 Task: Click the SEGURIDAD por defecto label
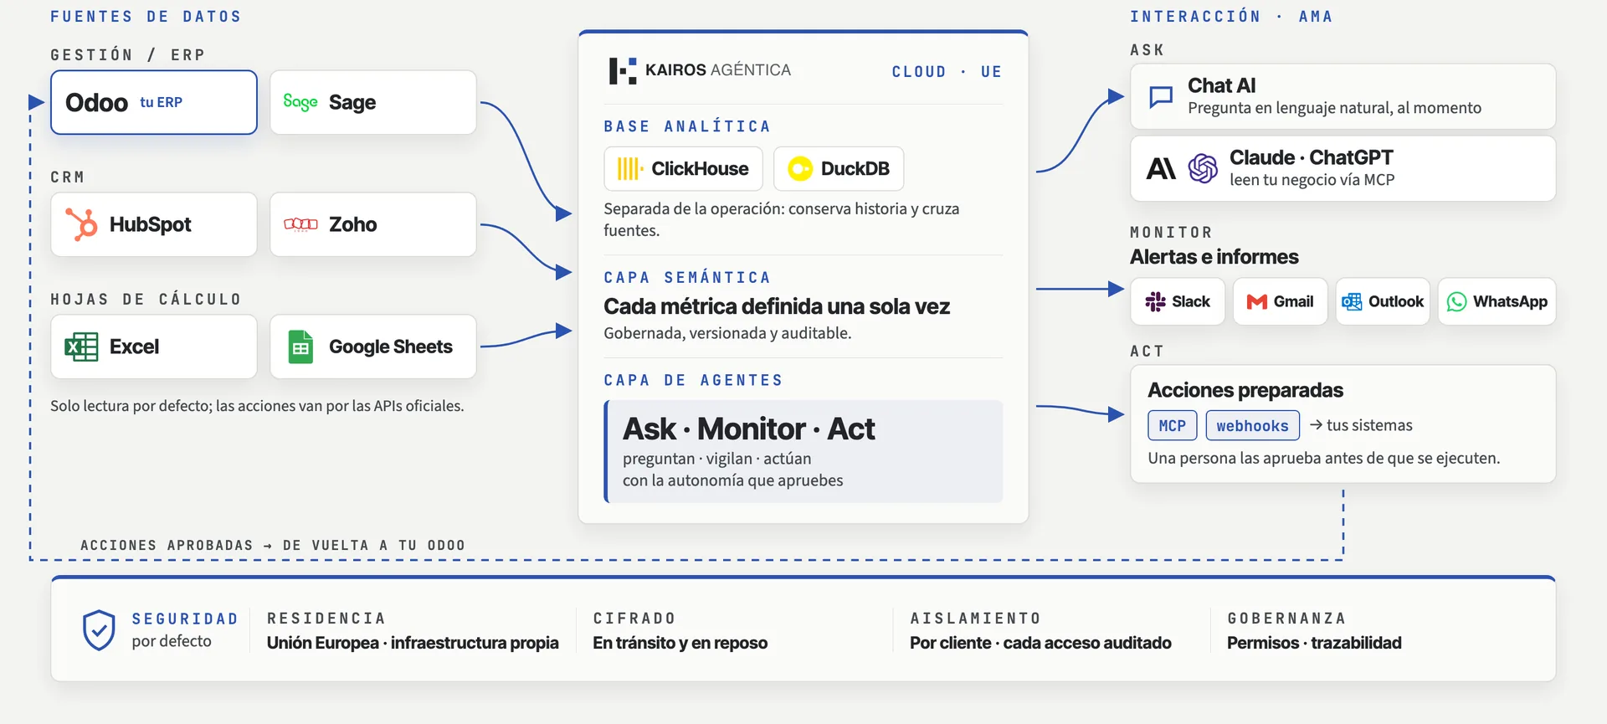tap(185, 629)
